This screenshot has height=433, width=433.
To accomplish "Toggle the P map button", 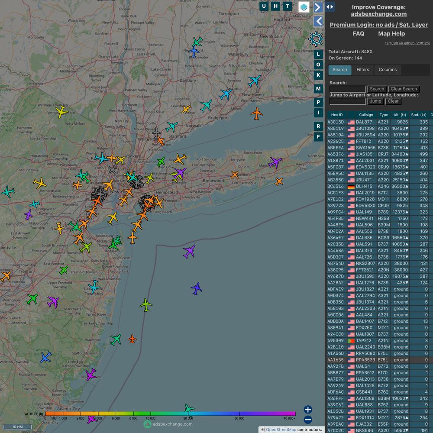I will [x=318, y=102].
